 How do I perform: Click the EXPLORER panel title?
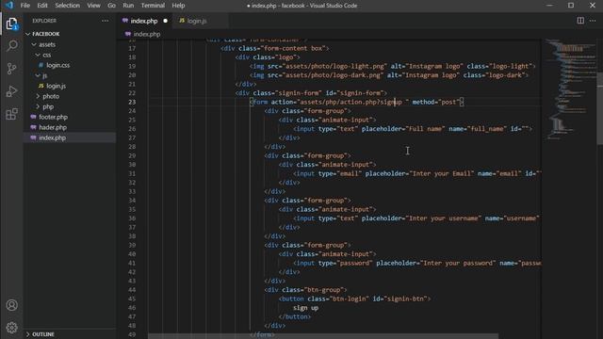tap(44, 21)
